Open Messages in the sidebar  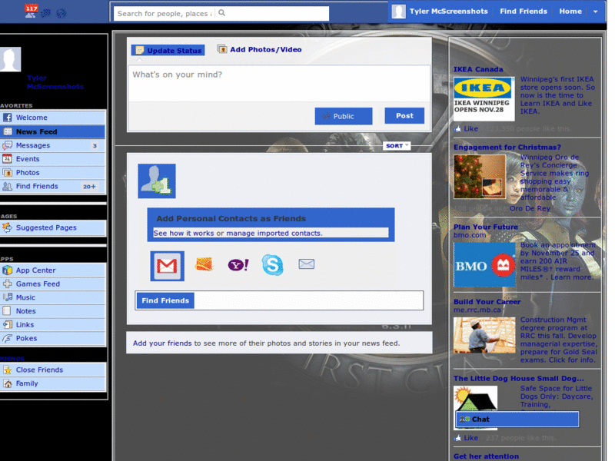tap(53, 145)
